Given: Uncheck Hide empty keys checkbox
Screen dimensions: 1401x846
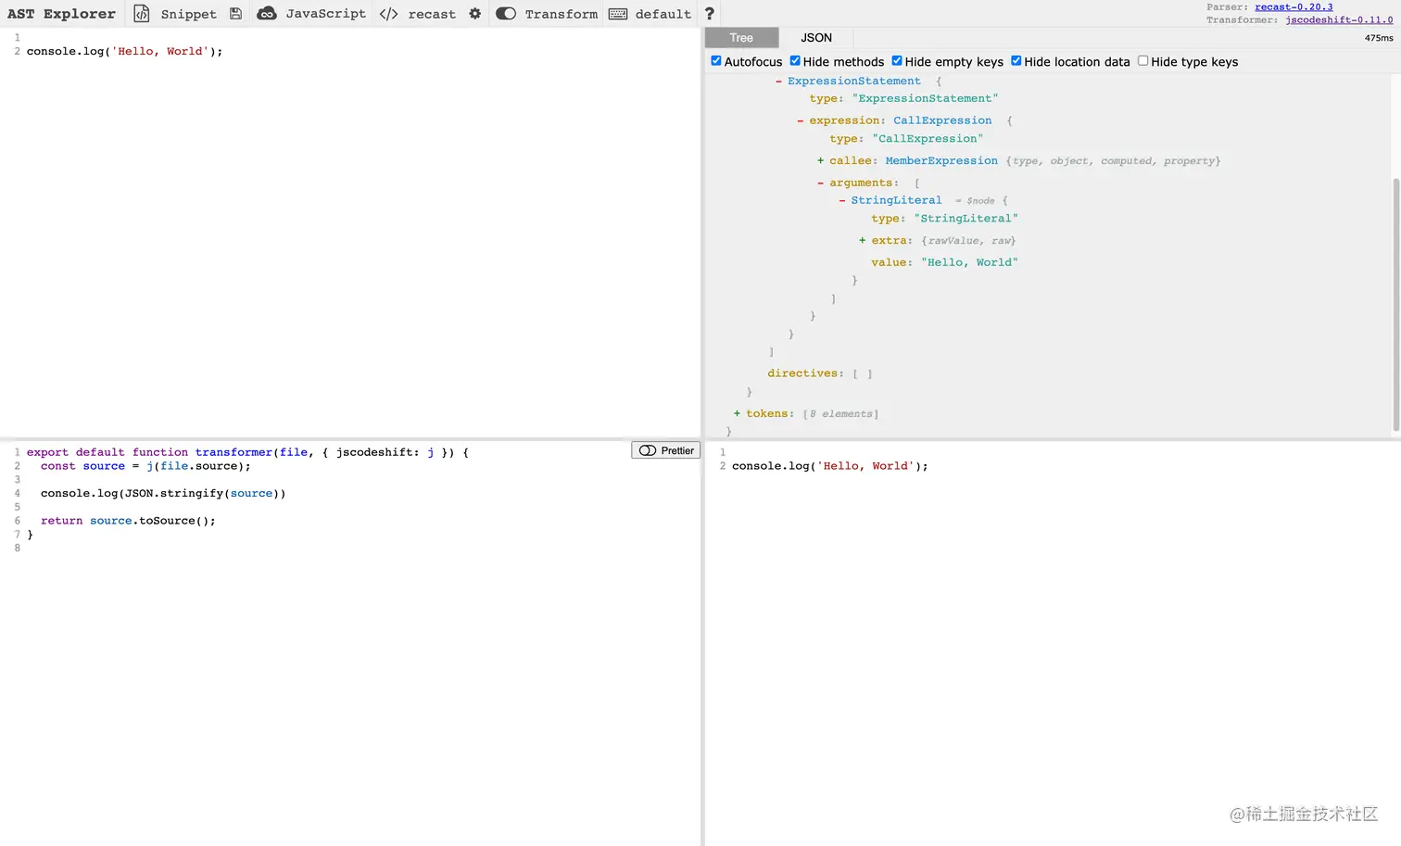Looking at the screenshot, I should click(897, 61).
